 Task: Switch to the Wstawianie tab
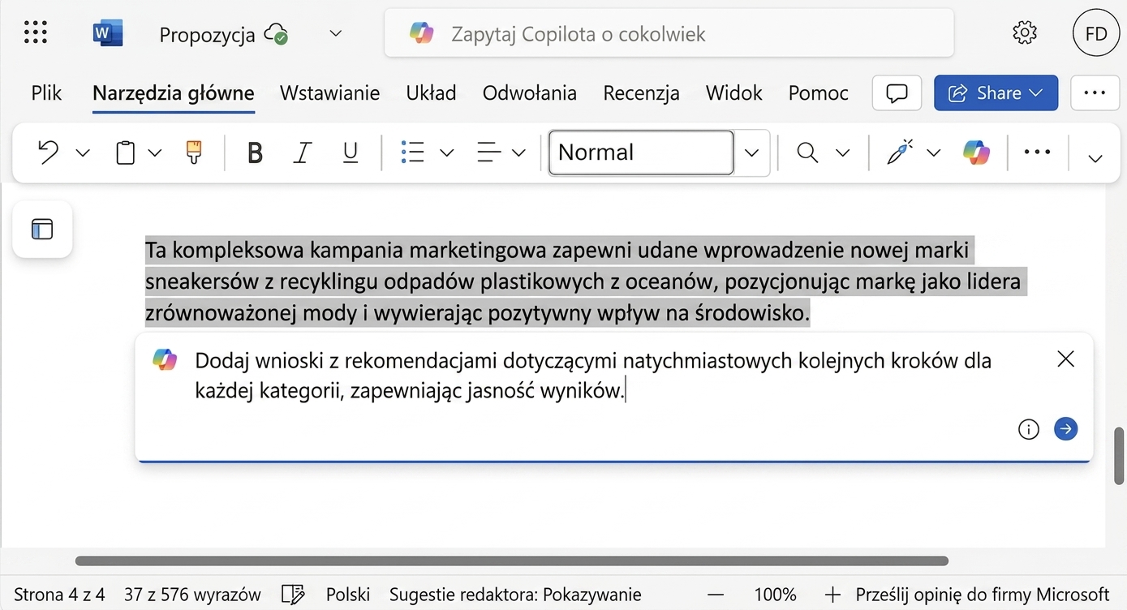329,92
